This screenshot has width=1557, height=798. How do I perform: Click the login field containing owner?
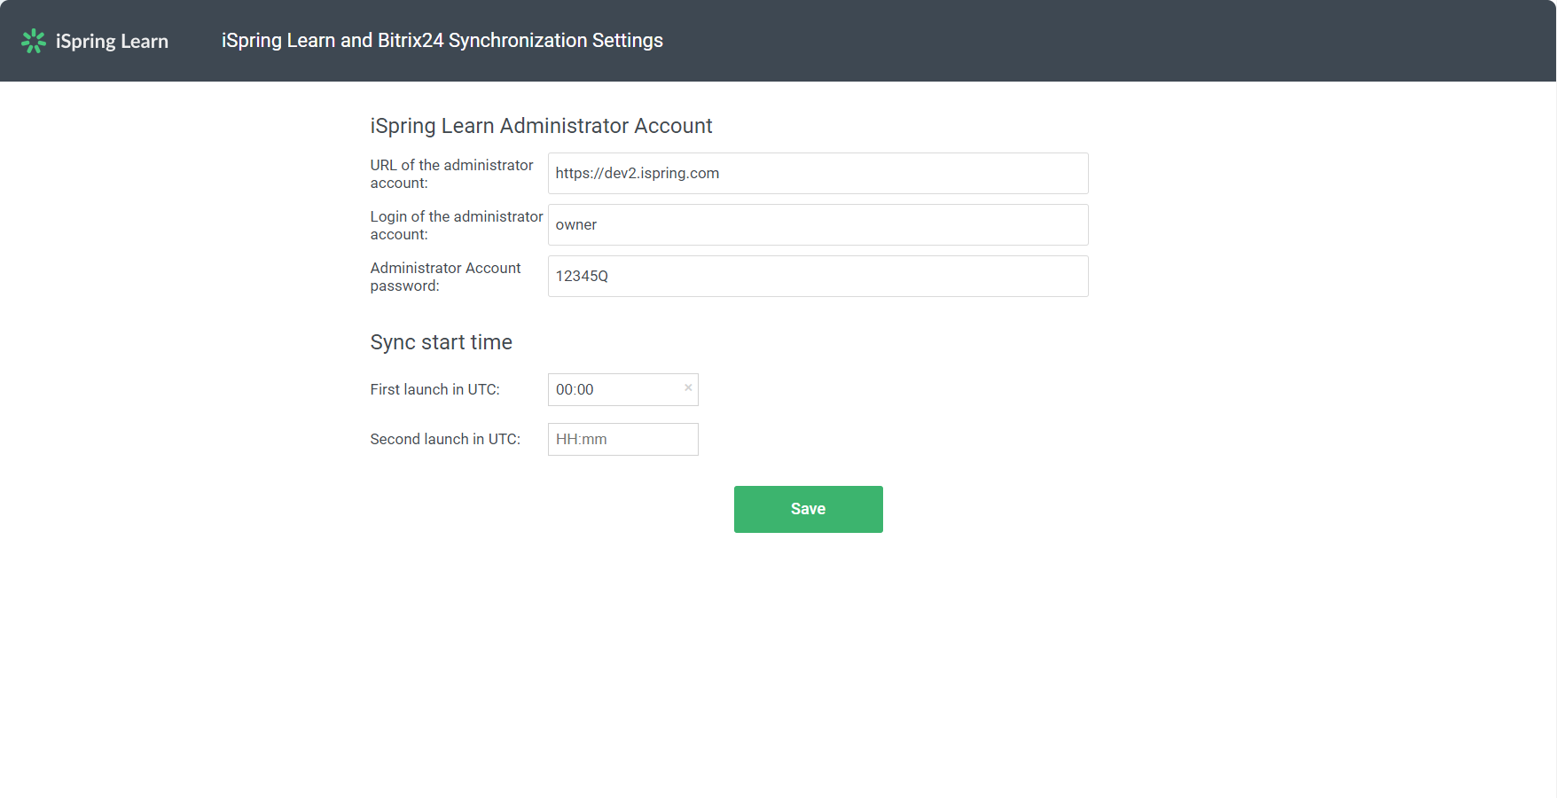818,225
